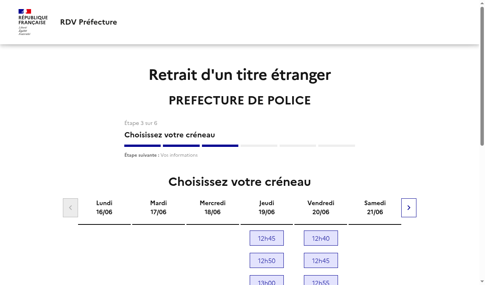The image size is (485, 285).
Task: Go to next week with right chevron
Action: (x=408, y=208)
